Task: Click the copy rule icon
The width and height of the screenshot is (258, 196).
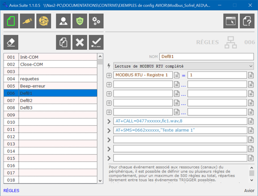Action: pos(63,42)
